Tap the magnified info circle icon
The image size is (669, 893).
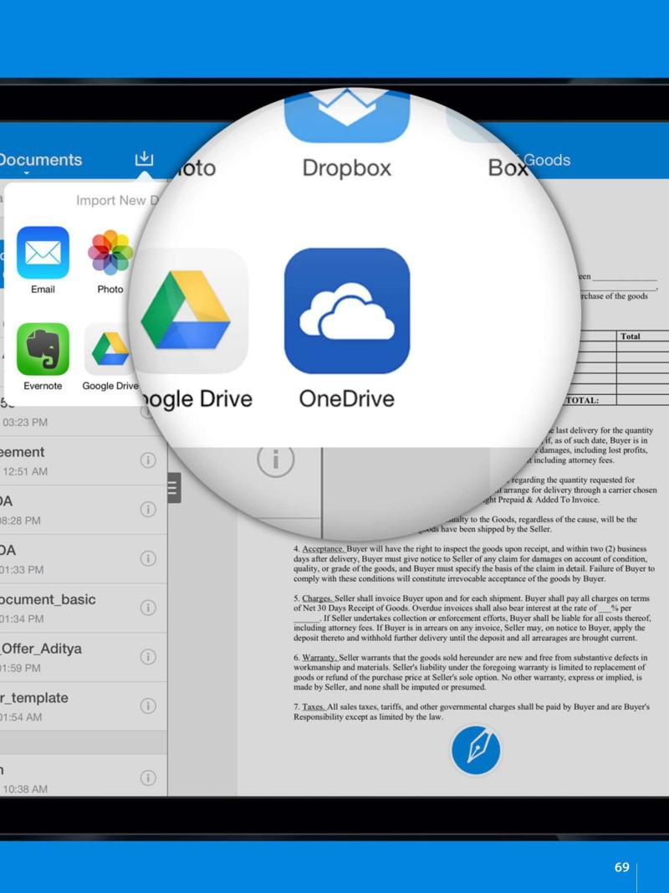point(276,459)
